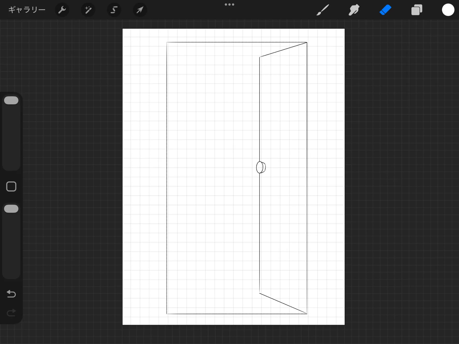459x344 pixels.
Task: Undo the last stroke
Action: pyautogui.click(x=11, y=294)
